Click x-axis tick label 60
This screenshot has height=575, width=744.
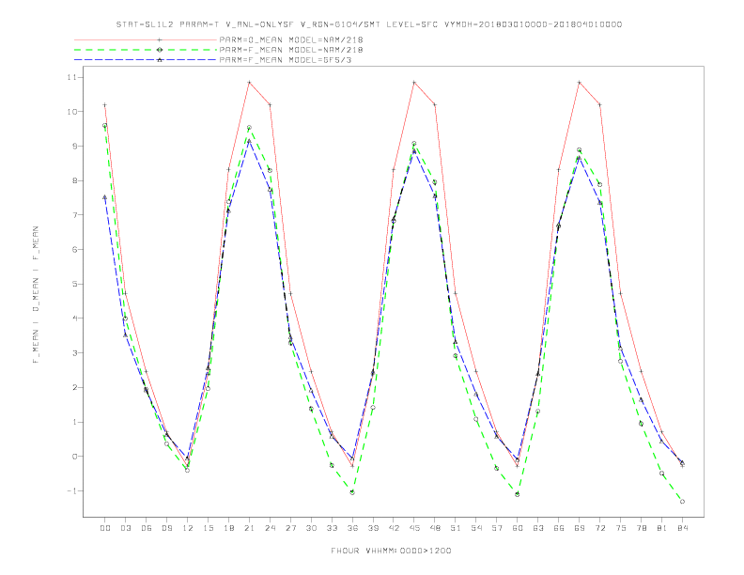pos(518,528)
